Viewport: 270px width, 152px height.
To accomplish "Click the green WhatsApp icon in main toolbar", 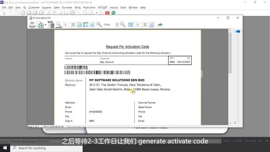I will pyautogui.click(x=113, y=13).
